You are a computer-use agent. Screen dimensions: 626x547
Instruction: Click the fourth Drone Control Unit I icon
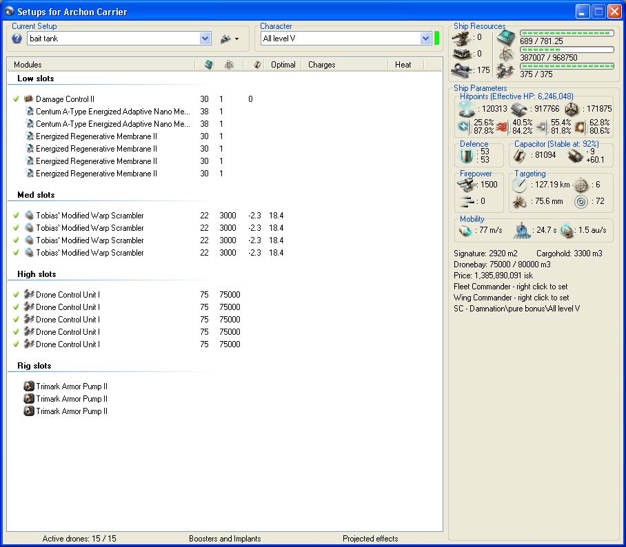pos(29,331)
